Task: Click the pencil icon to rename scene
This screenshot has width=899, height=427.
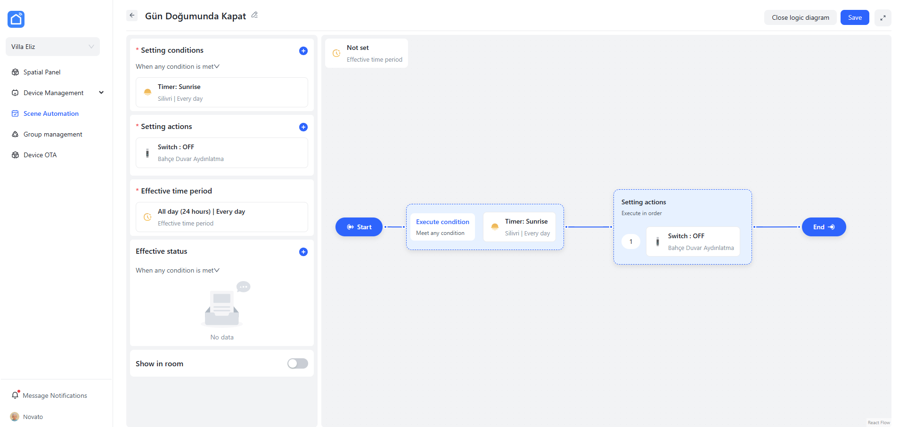Action: coord(254,15)
